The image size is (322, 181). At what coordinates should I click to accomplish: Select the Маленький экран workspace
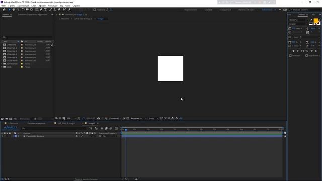click(246, 10)
